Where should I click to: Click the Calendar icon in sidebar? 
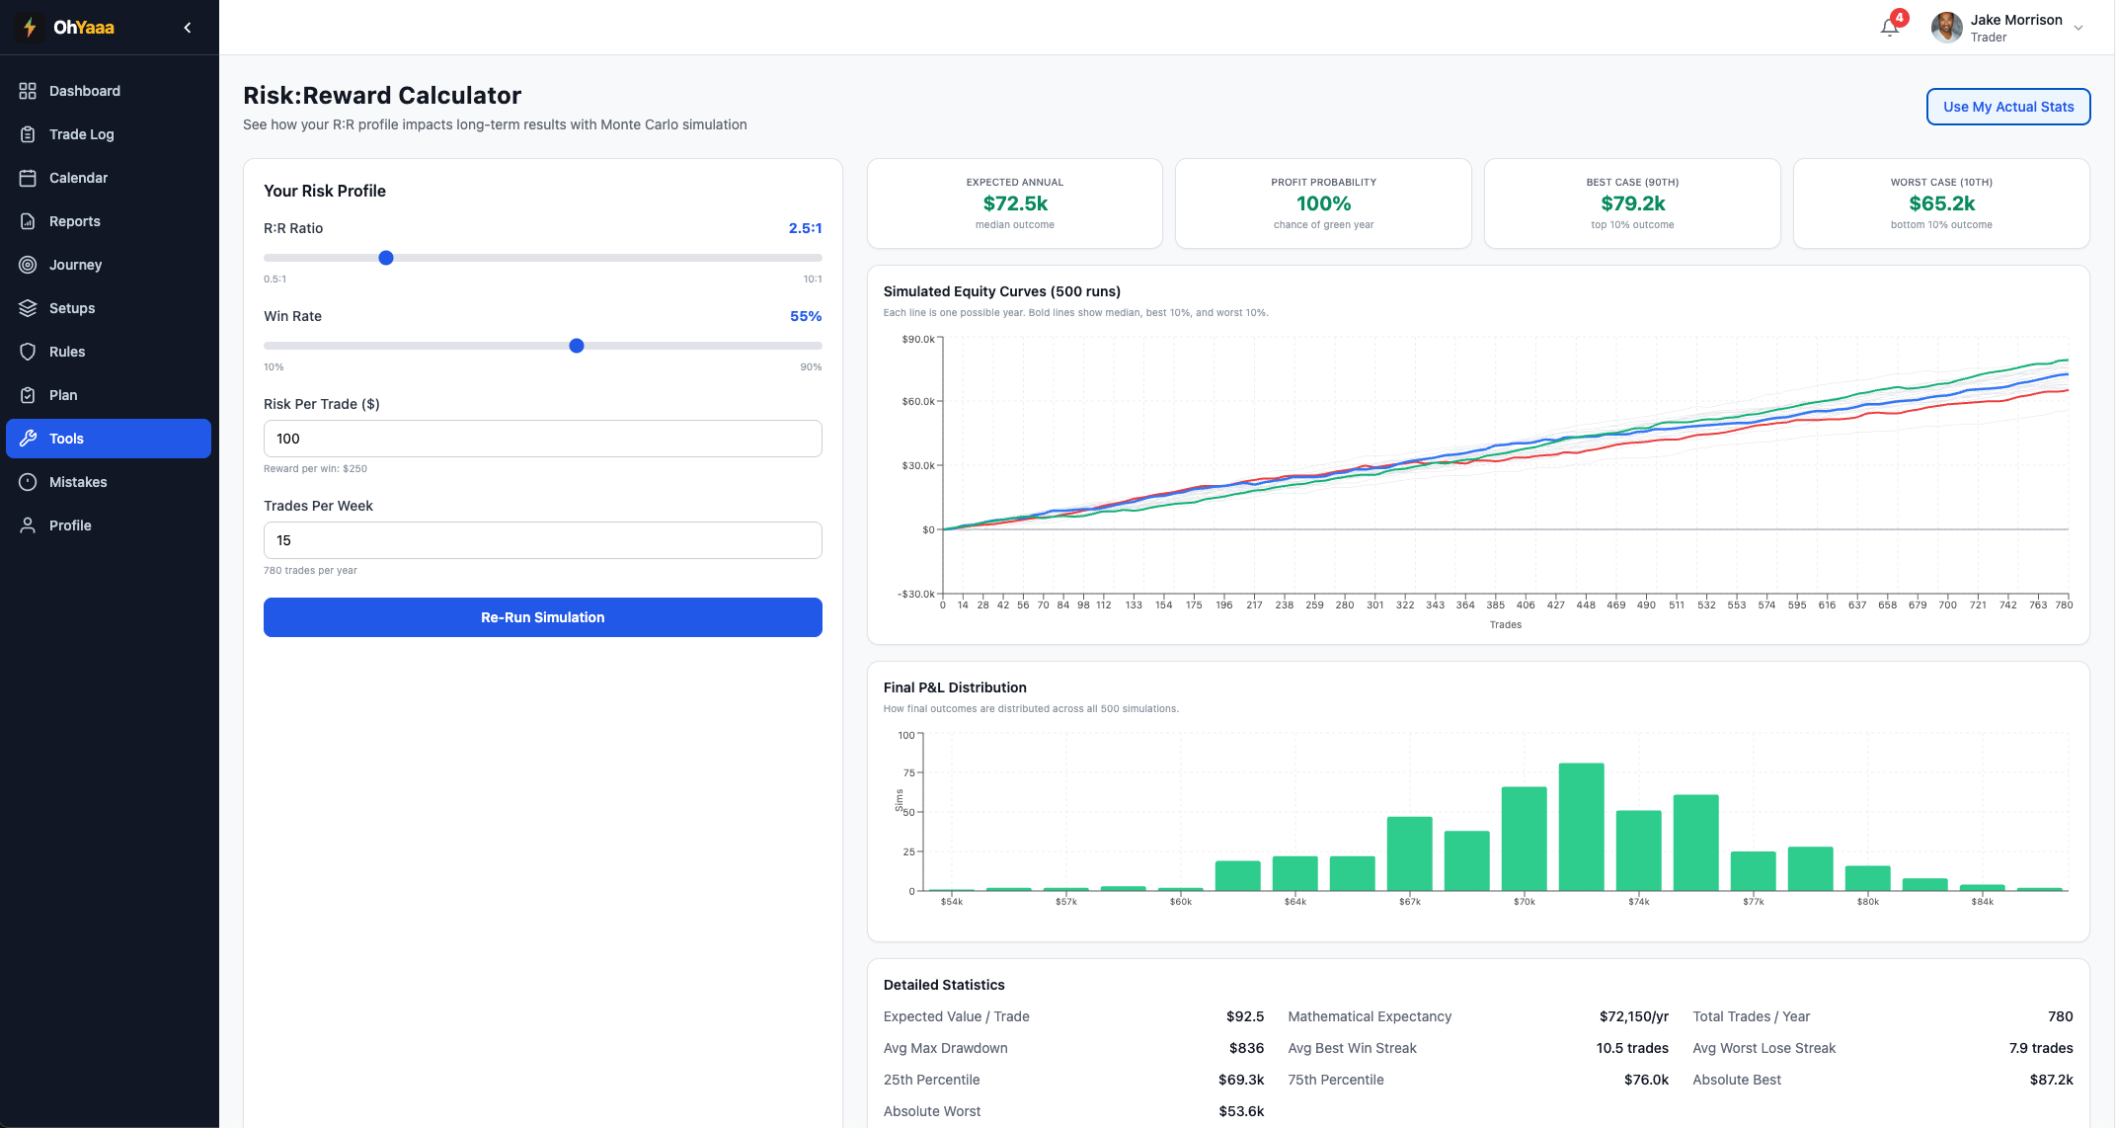(x=28, y=178)
